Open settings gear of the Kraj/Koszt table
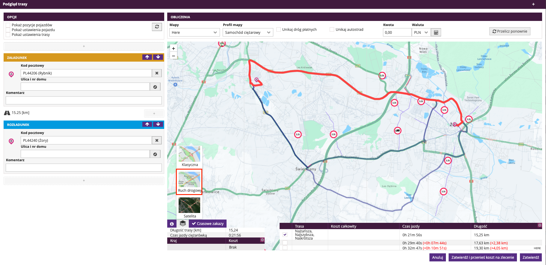The height and width of the screenshot is (265, 546). [x=262, y=240]
